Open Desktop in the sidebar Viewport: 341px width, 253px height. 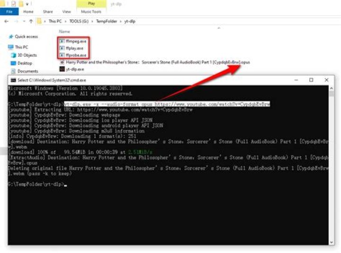click(25, 63)
